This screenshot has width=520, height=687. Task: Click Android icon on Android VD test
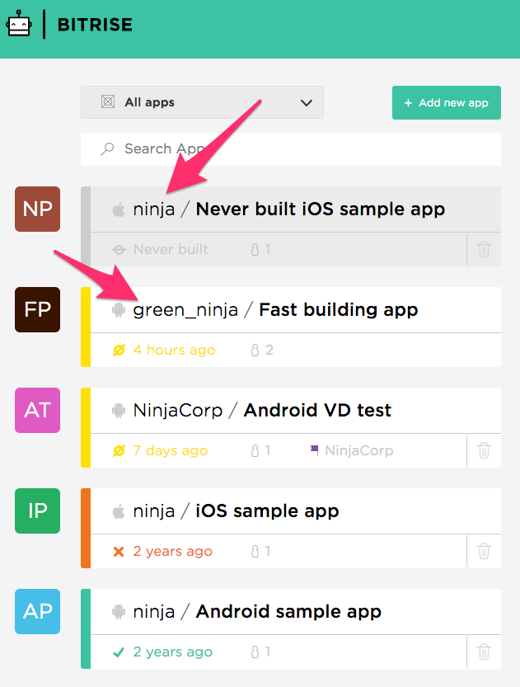coord(118,411)
